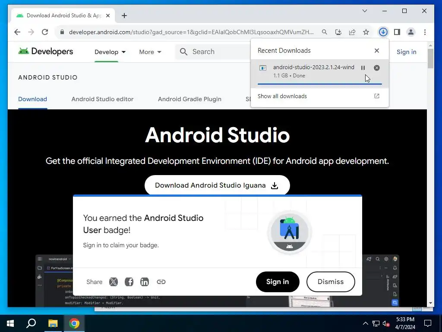442x332 pixels.
Task: Open Windows taskbar search
Action: [x=31, y=323]
